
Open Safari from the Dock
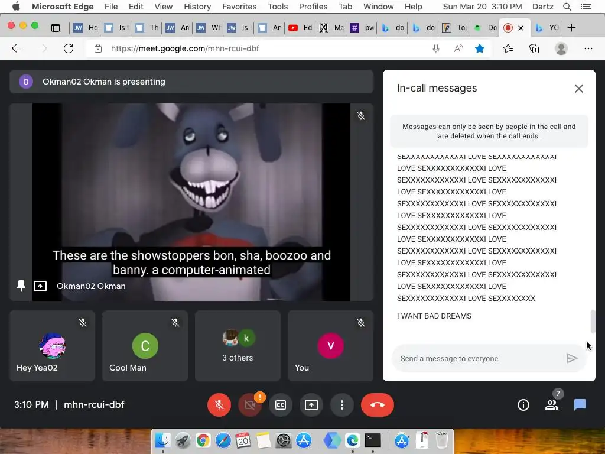click(x=223, y=440)
